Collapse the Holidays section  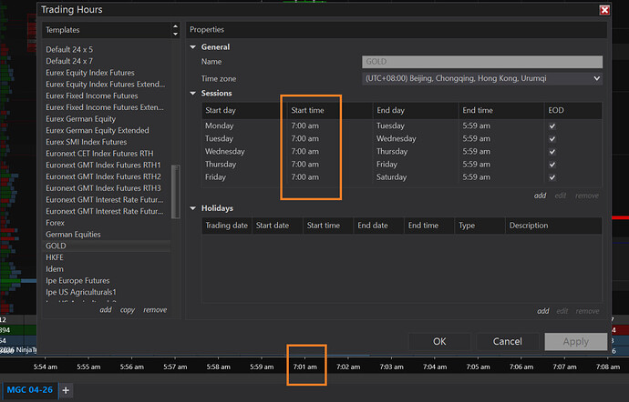pyautogui.click(x=193, y=208)
